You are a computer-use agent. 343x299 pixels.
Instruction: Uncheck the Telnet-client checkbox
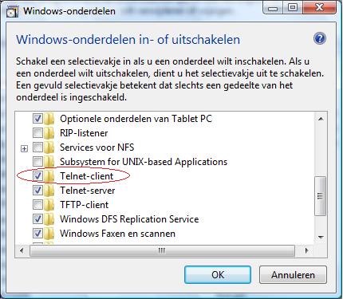pyautogui.click(x=37, y=175)
